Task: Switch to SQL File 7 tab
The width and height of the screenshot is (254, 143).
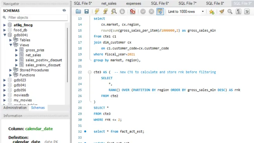Action: [x=187, y=4]
